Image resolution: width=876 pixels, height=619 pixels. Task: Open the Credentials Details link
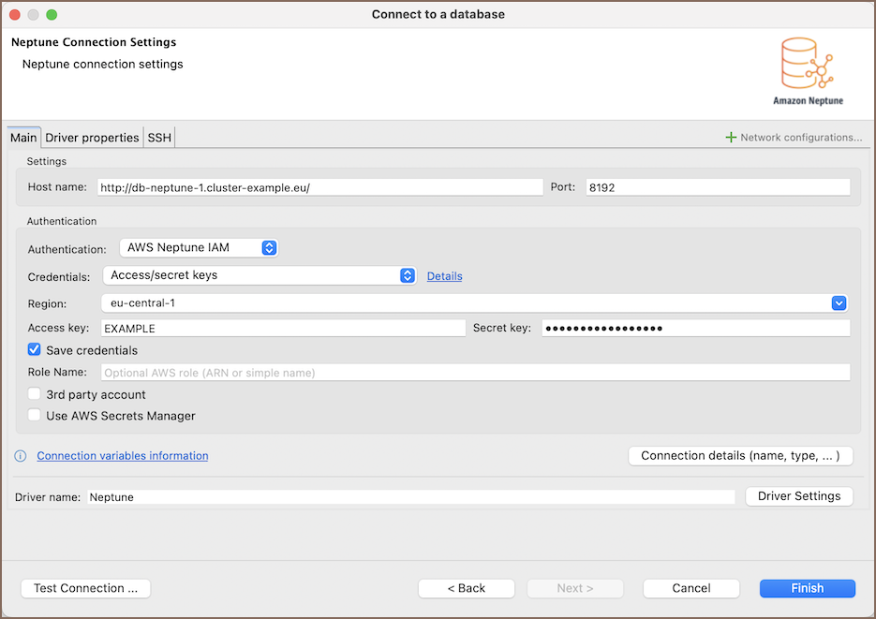point(444,276)
